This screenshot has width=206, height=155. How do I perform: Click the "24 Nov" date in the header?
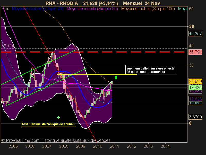click(152, 3)
